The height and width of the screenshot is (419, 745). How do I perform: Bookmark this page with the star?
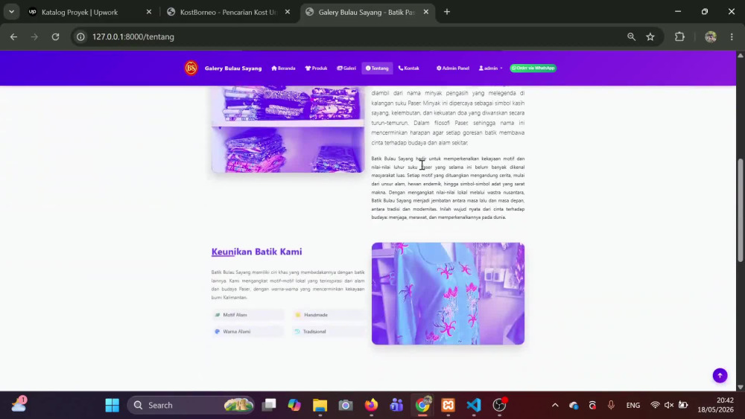650,36
